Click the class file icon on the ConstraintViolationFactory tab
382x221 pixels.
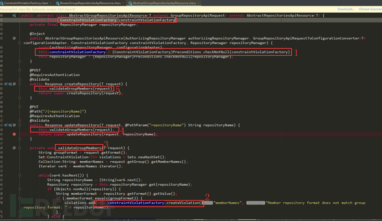[2, 3]
